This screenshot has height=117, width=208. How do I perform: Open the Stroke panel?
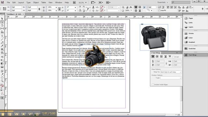[191, 33]
